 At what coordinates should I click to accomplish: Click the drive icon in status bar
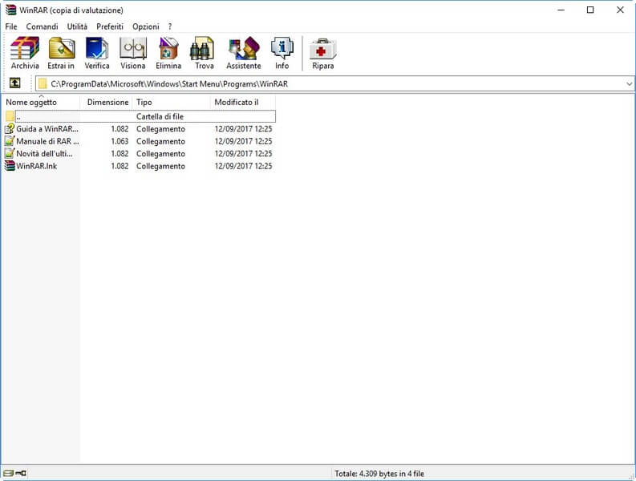[8, 473]
